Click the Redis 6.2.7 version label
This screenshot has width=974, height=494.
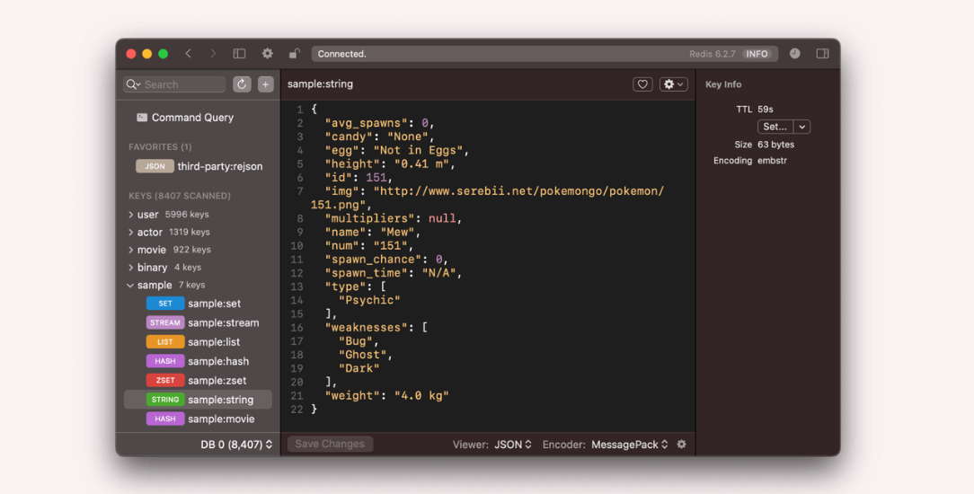[712, 54]
